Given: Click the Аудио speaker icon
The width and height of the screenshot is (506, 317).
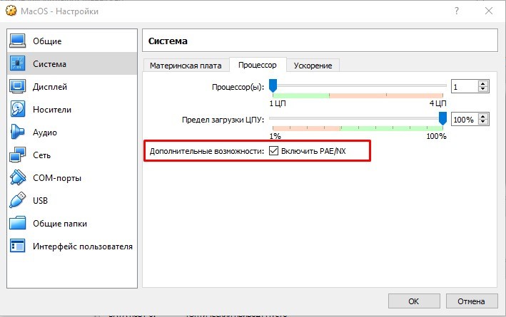Looking at the screenshot, I should click(x=18, y=132).
